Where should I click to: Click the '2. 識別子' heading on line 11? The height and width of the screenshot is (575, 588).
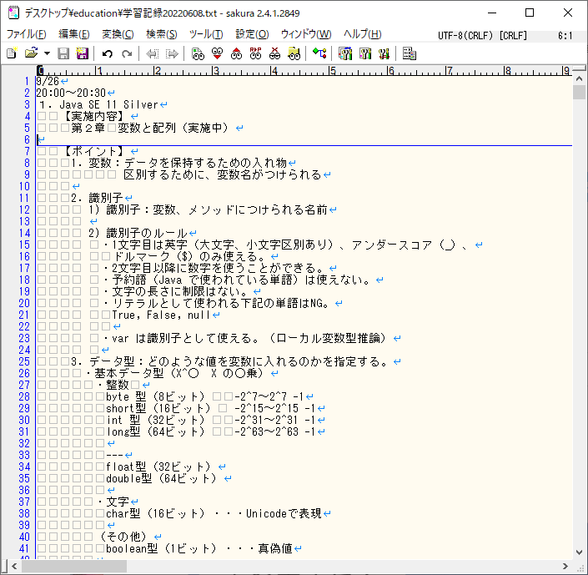pyautogui.click(x=97, y=198)
